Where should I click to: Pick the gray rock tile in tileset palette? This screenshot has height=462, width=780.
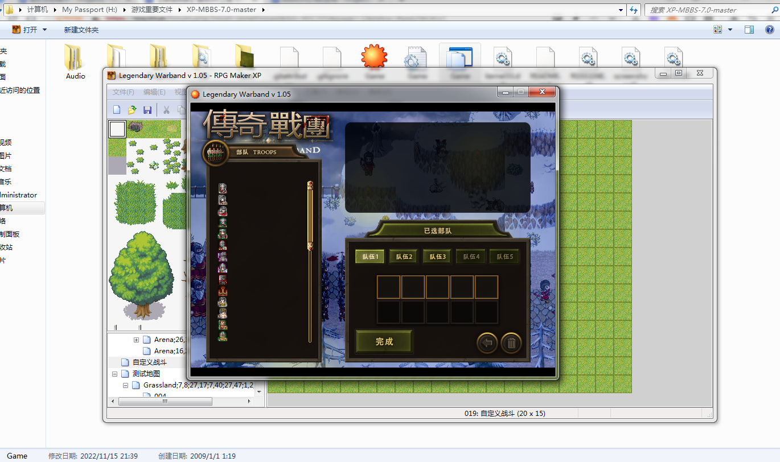pyautogui.click(x=136, y=126)
